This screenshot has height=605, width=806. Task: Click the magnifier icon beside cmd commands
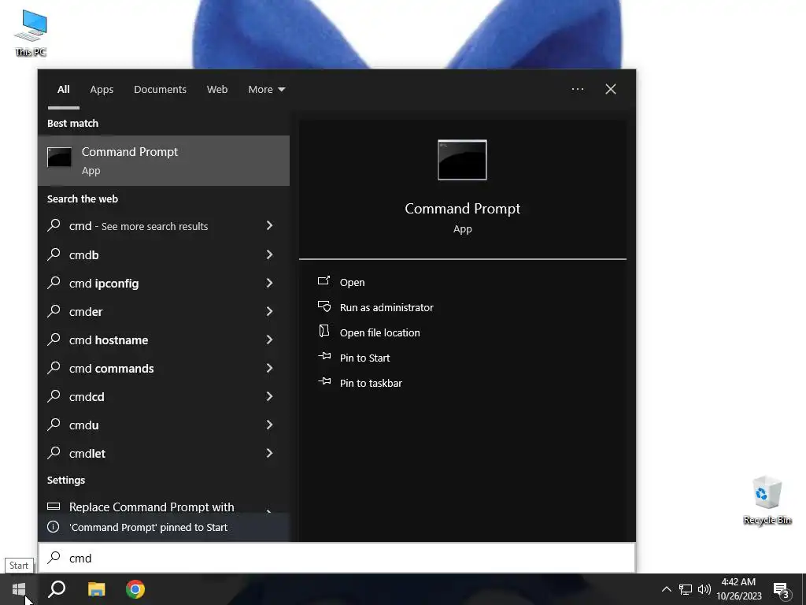[x=54, y=367]
